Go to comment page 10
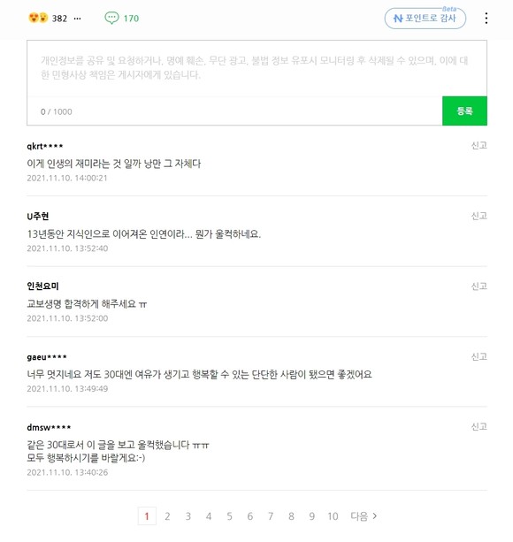 [x=333, y=516]
